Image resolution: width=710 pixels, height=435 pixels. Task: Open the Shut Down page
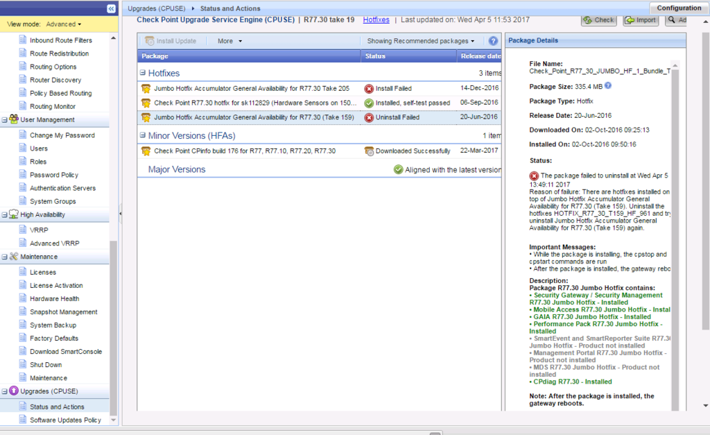46,364
